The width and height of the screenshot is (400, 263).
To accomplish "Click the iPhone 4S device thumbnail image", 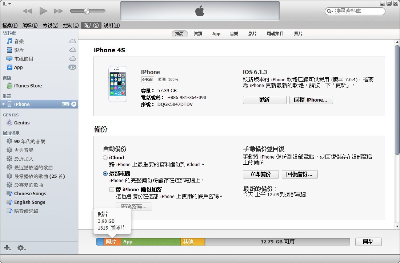I will pyautogui.click(x=117, y=84).
